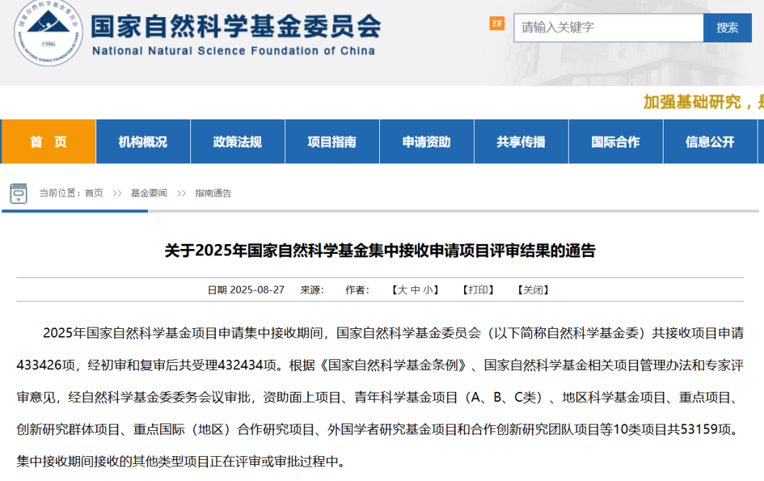The image size is (764, 481).
Task: Click the number 433426 in the paragraph
Action: 39,365
